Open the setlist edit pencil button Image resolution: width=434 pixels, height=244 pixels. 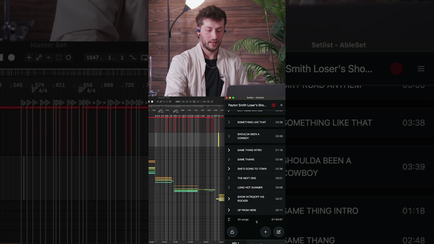coord(279,232)
